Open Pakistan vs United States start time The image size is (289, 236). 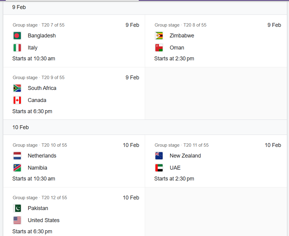point(32,231)
